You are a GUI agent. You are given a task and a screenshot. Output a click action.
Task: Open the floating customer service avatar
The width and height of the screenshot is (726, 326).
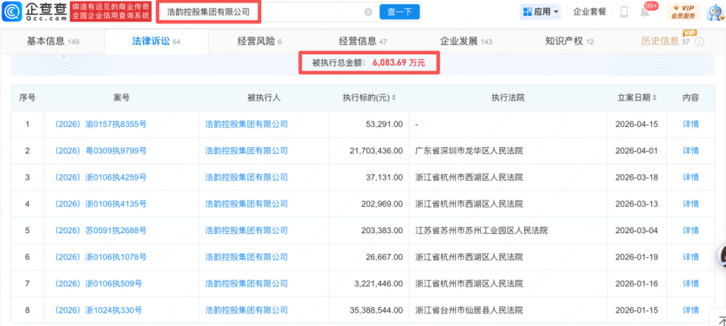721,255
